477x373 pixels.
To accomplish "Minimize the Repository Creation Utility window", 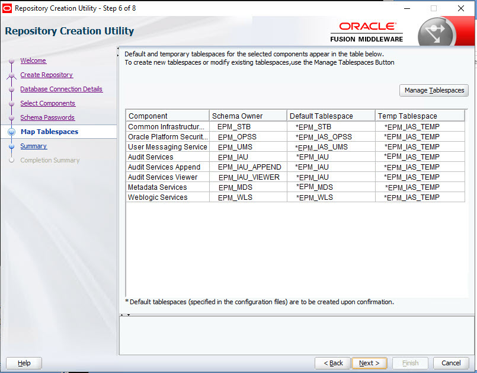I will coord(407,8).
